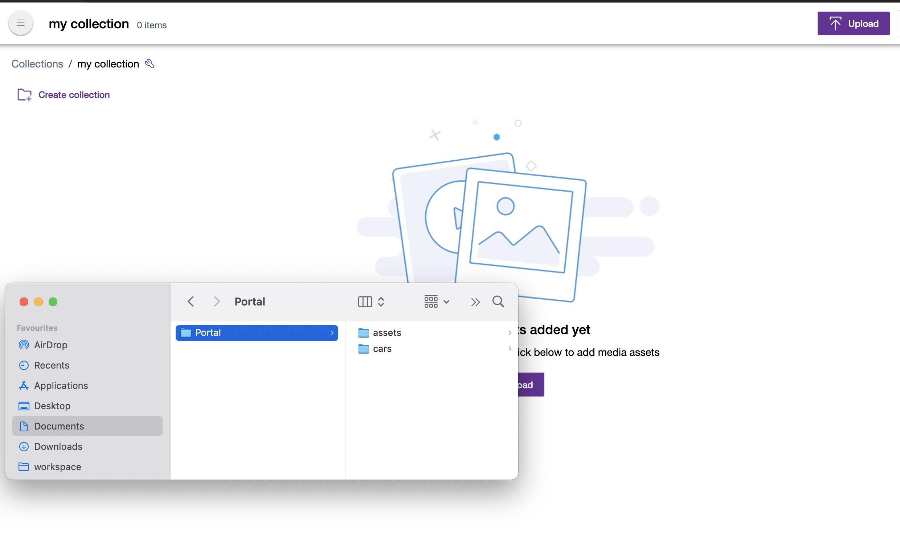Viewport: 900px width, 534px height.
Task: Open the Collections breadcrumb link
Action: coord(37,63)
